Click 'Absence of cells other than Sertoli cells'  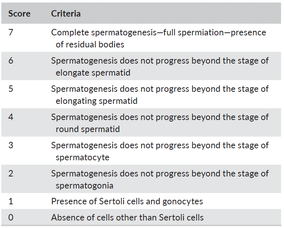pos(127,217)
